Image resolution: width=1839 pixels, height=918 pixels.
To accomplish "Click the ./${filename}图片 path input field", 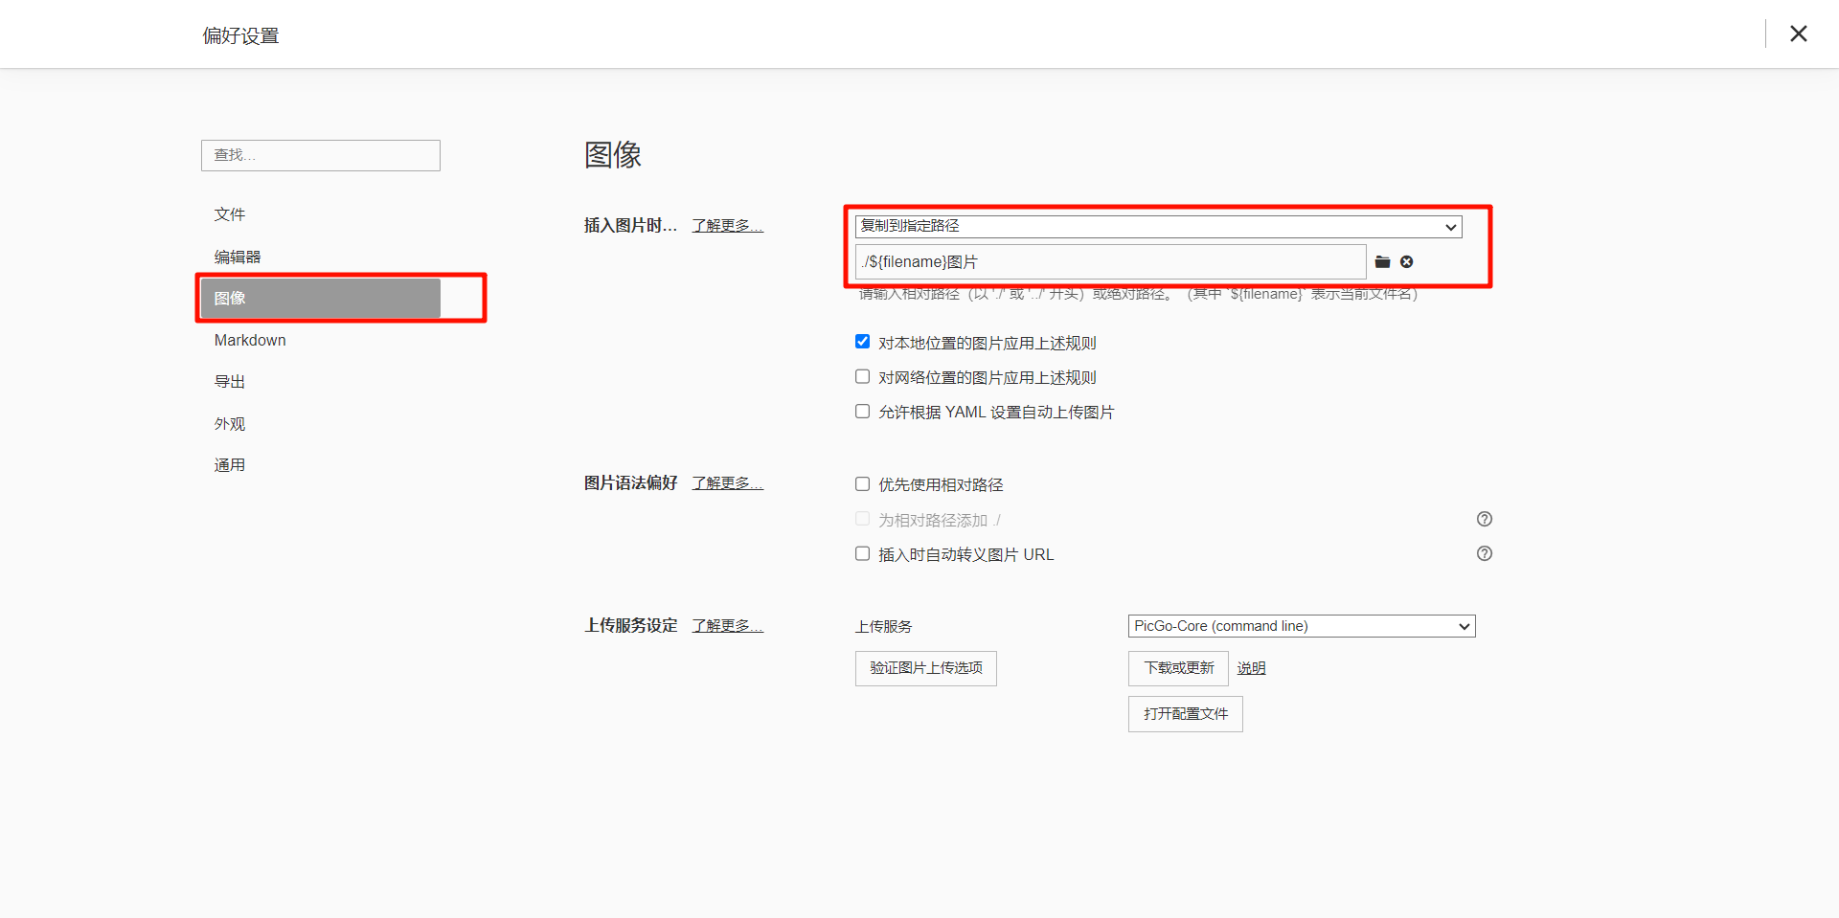I will coord(1110,262).
